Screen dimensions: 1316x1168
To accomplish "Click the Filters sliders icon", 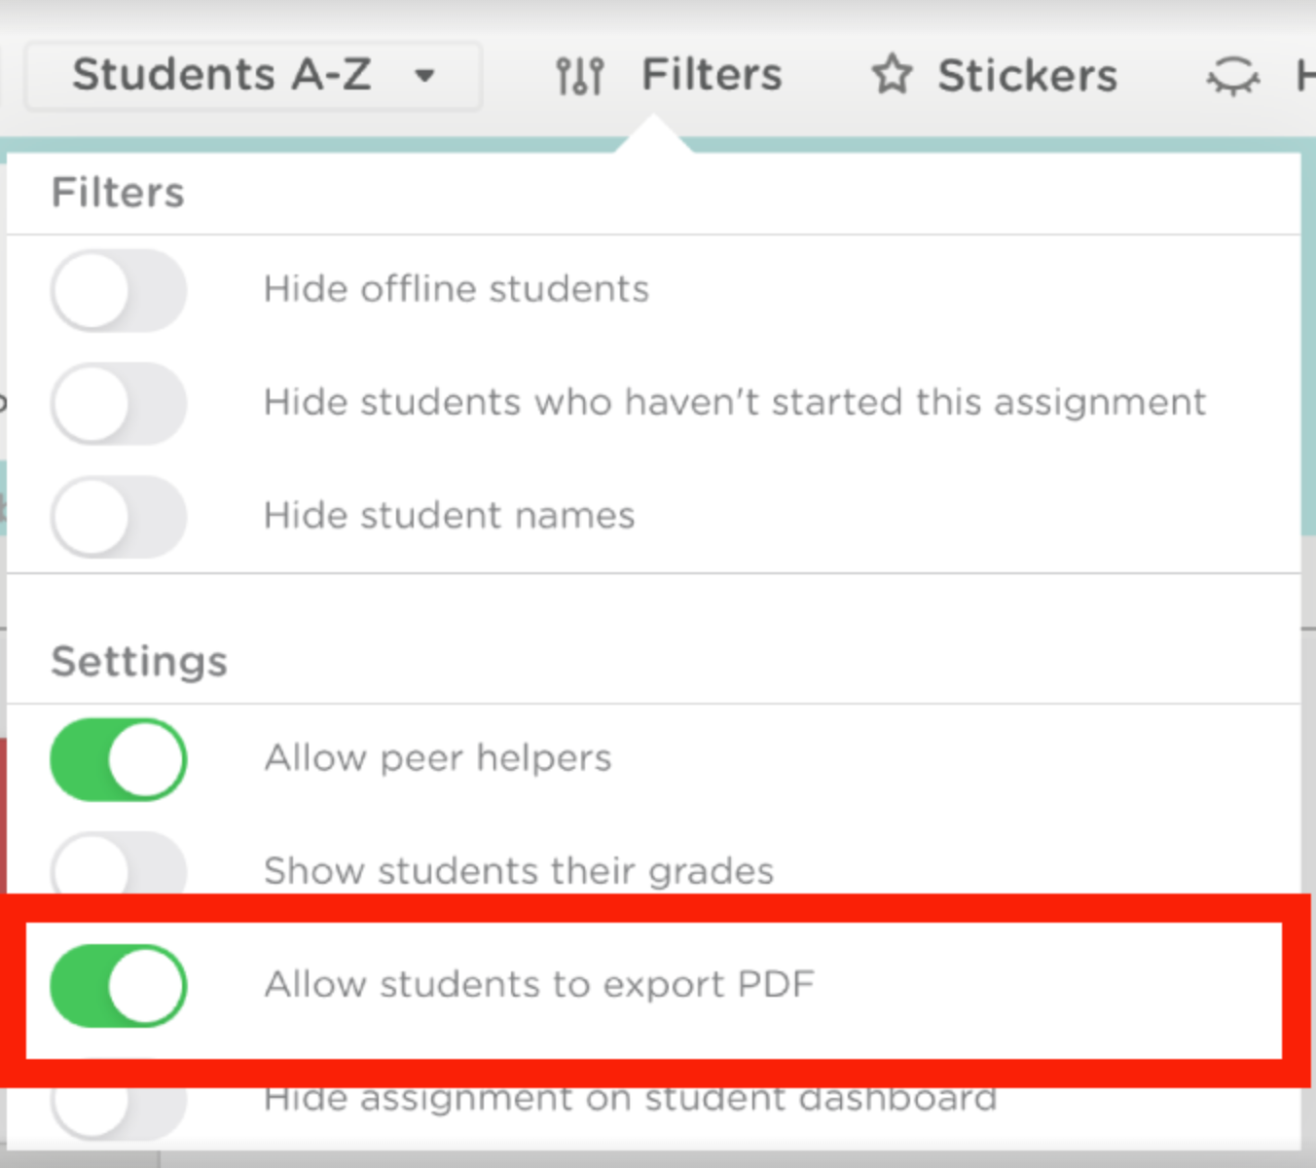I will tap(580, 76).
